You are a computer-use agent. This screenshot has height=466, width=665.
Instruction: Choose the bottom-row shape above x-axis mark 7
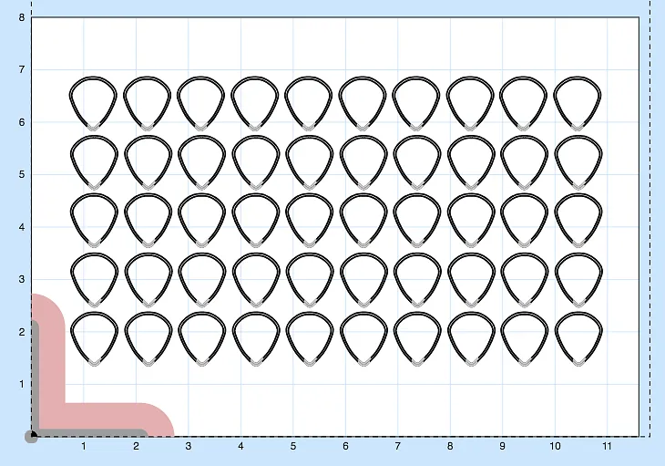click(416, 337)
